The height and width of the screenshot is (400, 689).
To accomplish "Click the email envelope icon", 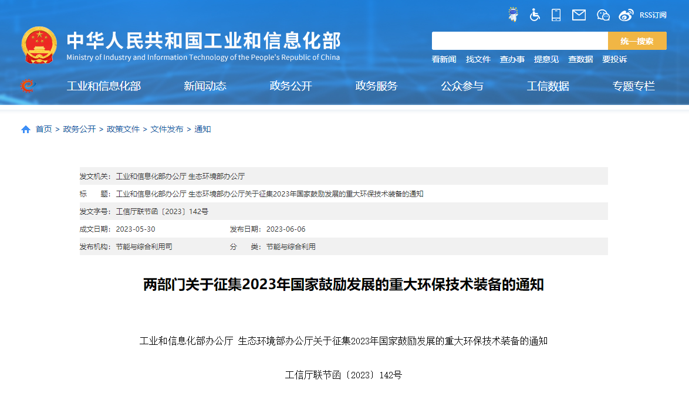I will click(579, 15).
